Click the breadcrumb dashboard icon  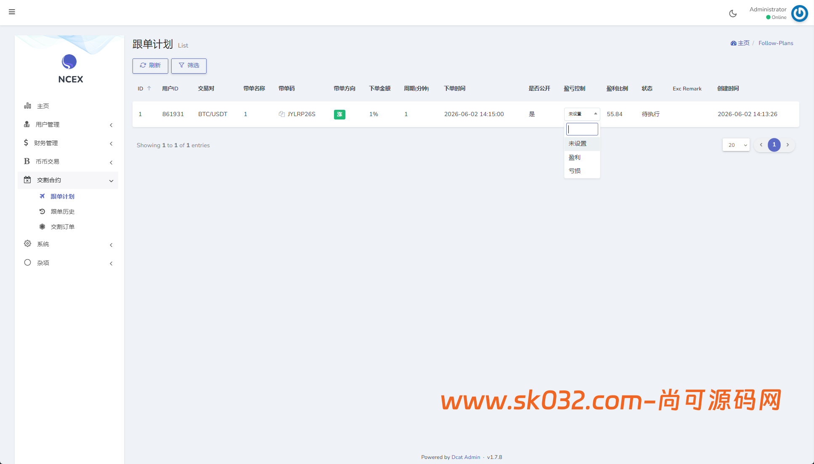coord(734,43)
